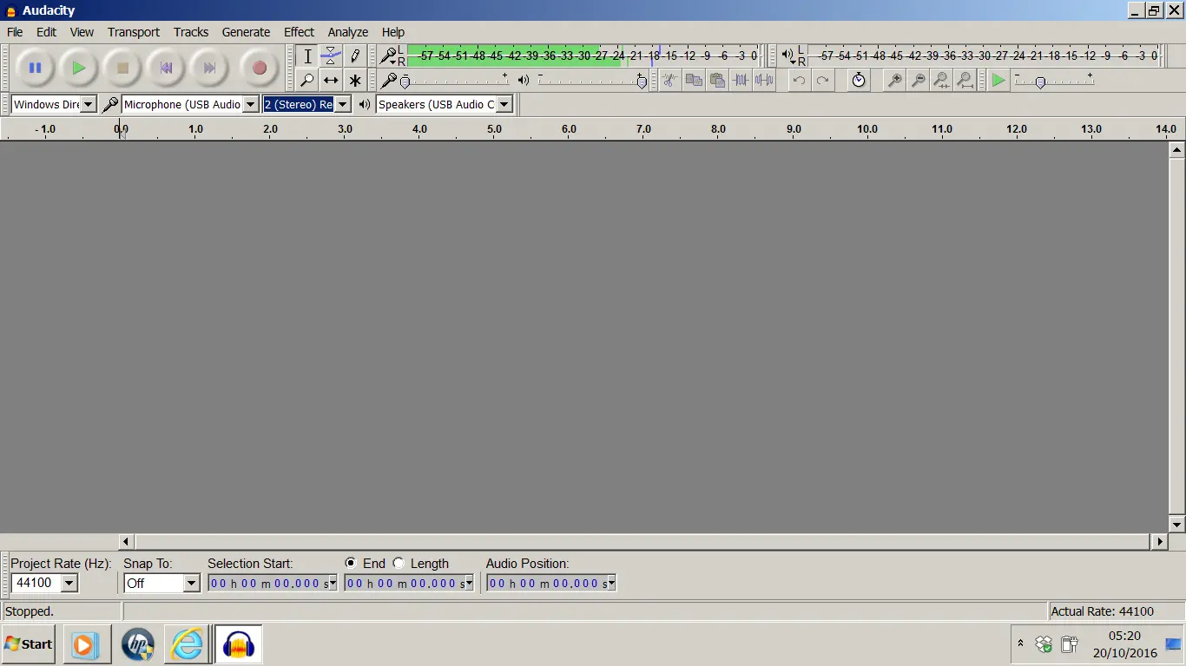
Task: Open the View menu
Action: point(82,32)
